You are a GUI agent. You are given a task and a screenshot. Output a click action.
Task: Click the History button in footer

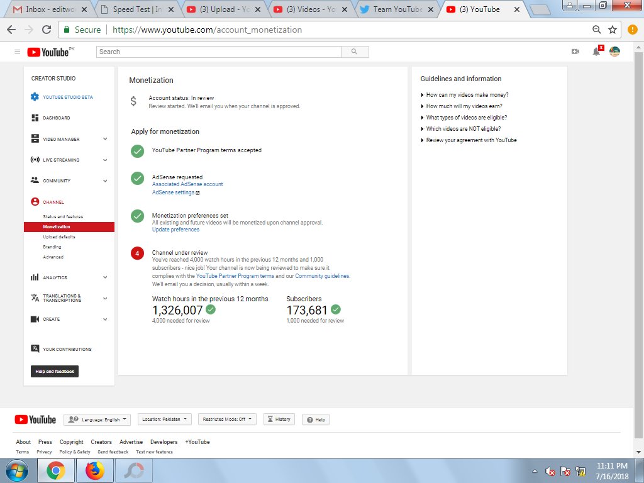click(279, 419)
